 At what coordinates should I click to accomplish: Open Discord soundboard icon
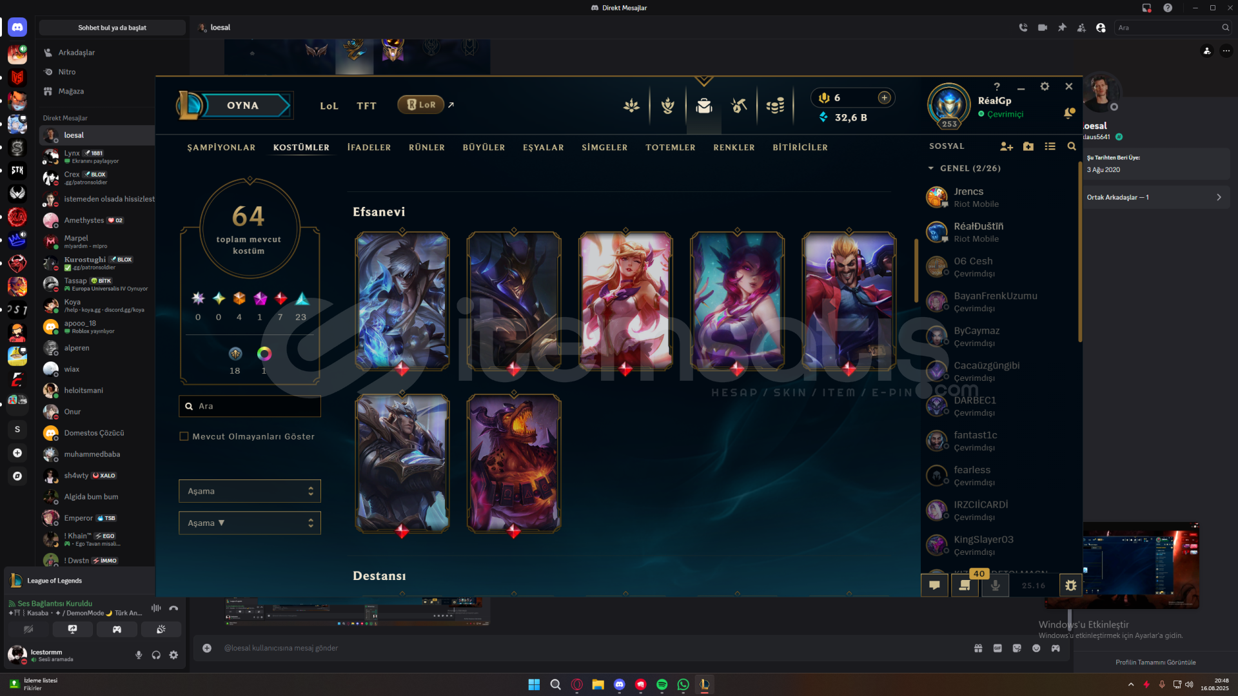(161, 629)
